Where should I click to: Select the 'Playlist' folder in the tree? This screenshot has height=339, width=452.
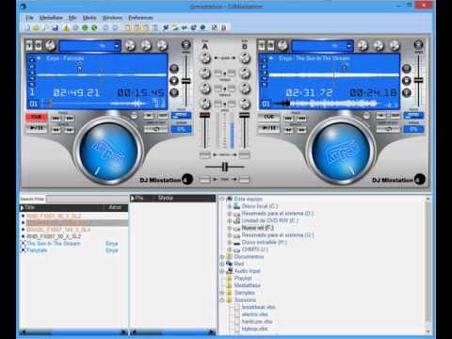[x=243, y=279]
